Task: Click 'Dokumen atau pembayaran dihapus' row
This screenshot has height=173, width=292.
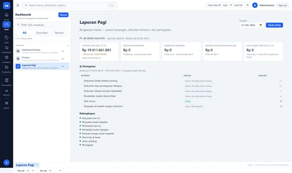Action: coord(181,86)
